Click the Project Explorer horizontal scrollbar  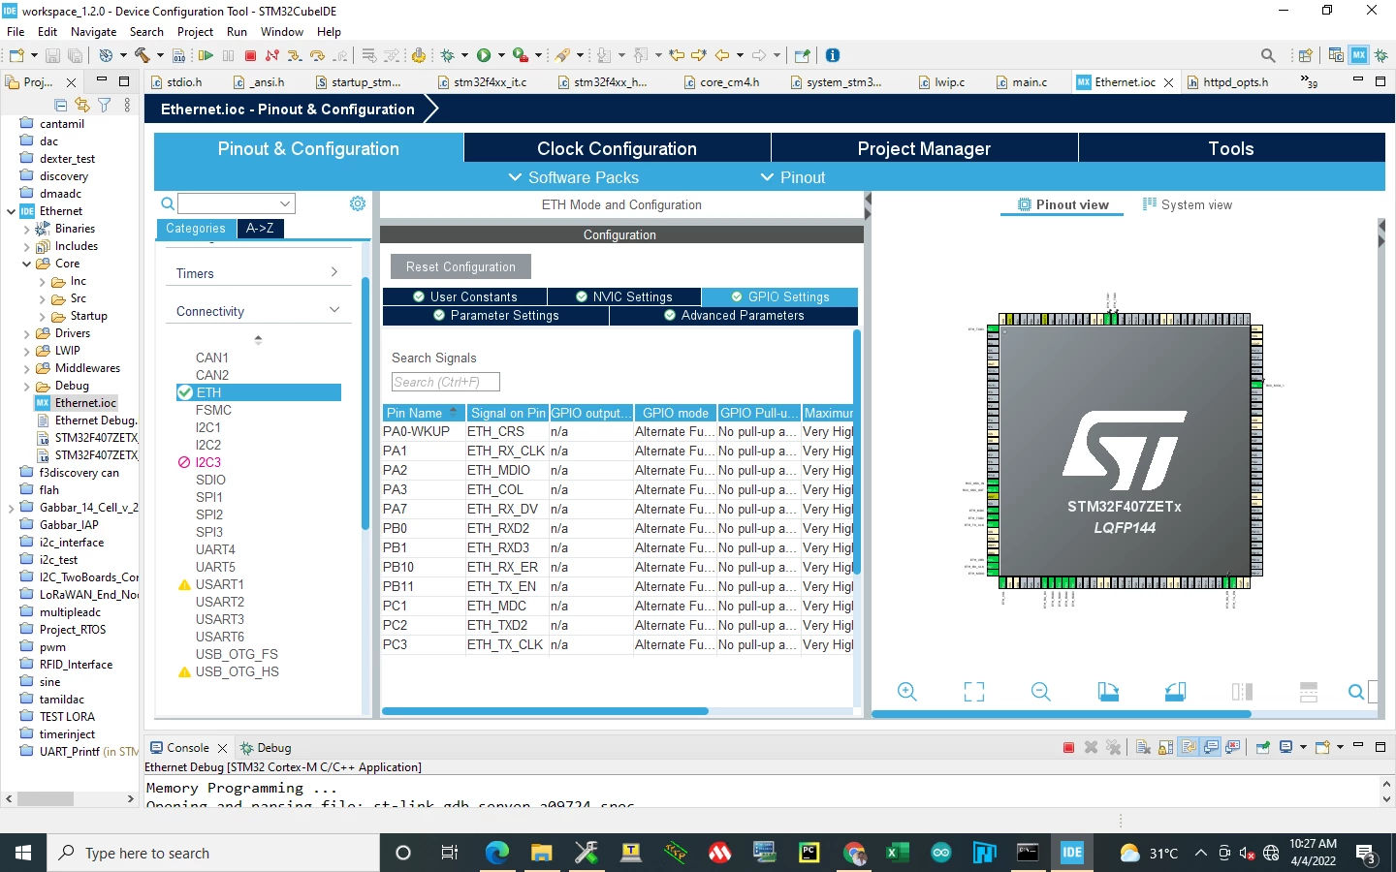click(46, 799)
